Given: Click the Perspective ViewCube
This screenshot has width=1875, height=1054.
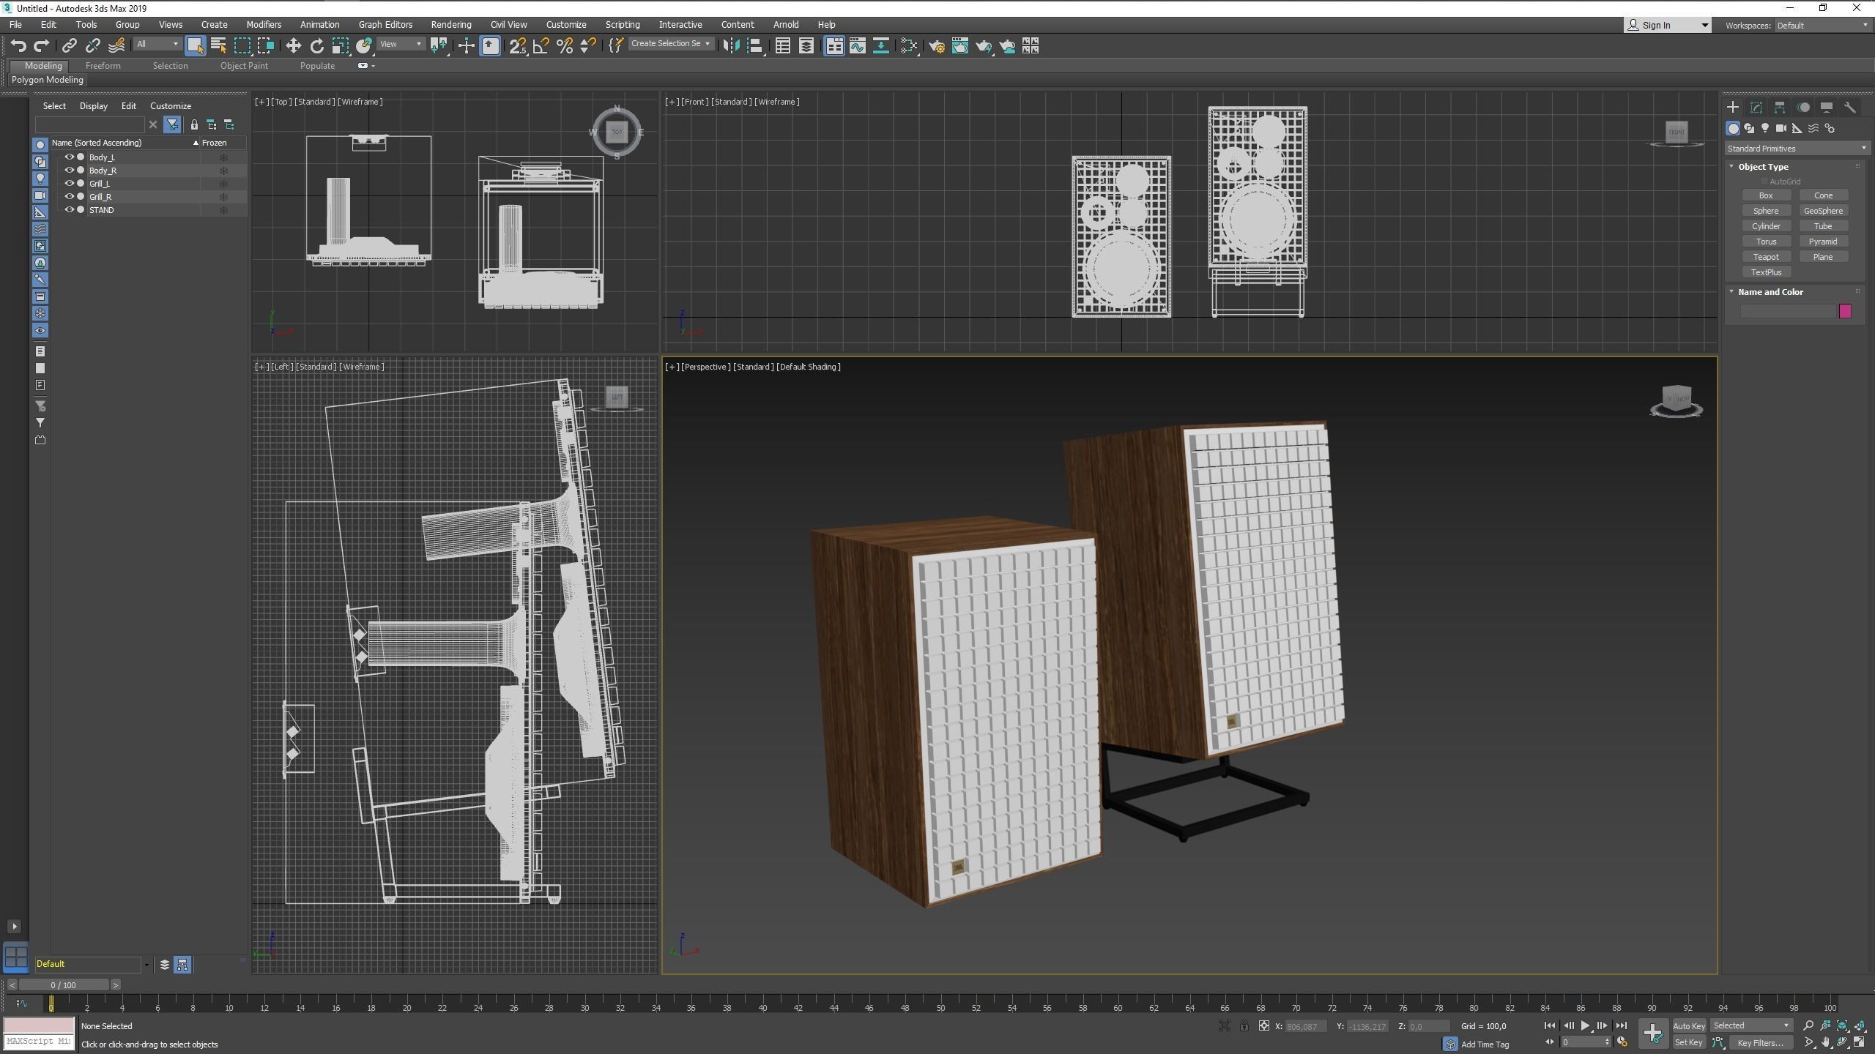Looking at the screenshot, I should pyautogui.click(x=1677, y=400).
